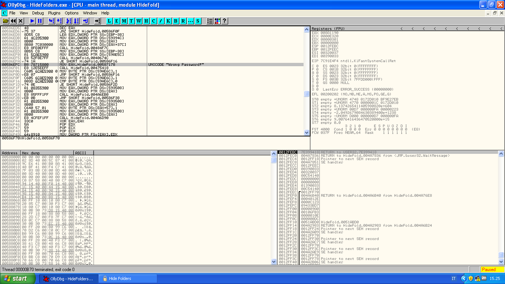The height and width of the screenshot is (284, 505).
Task: Show Source via the S icon
Action: coord(198,21)
